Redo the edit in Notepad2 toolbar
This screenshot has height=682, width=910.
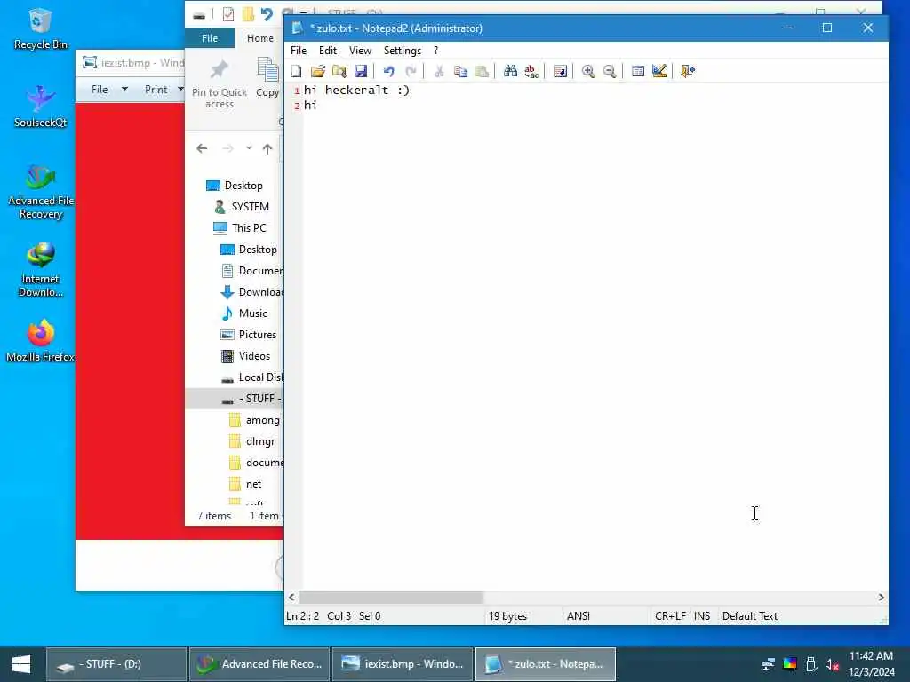coord(411,71)
